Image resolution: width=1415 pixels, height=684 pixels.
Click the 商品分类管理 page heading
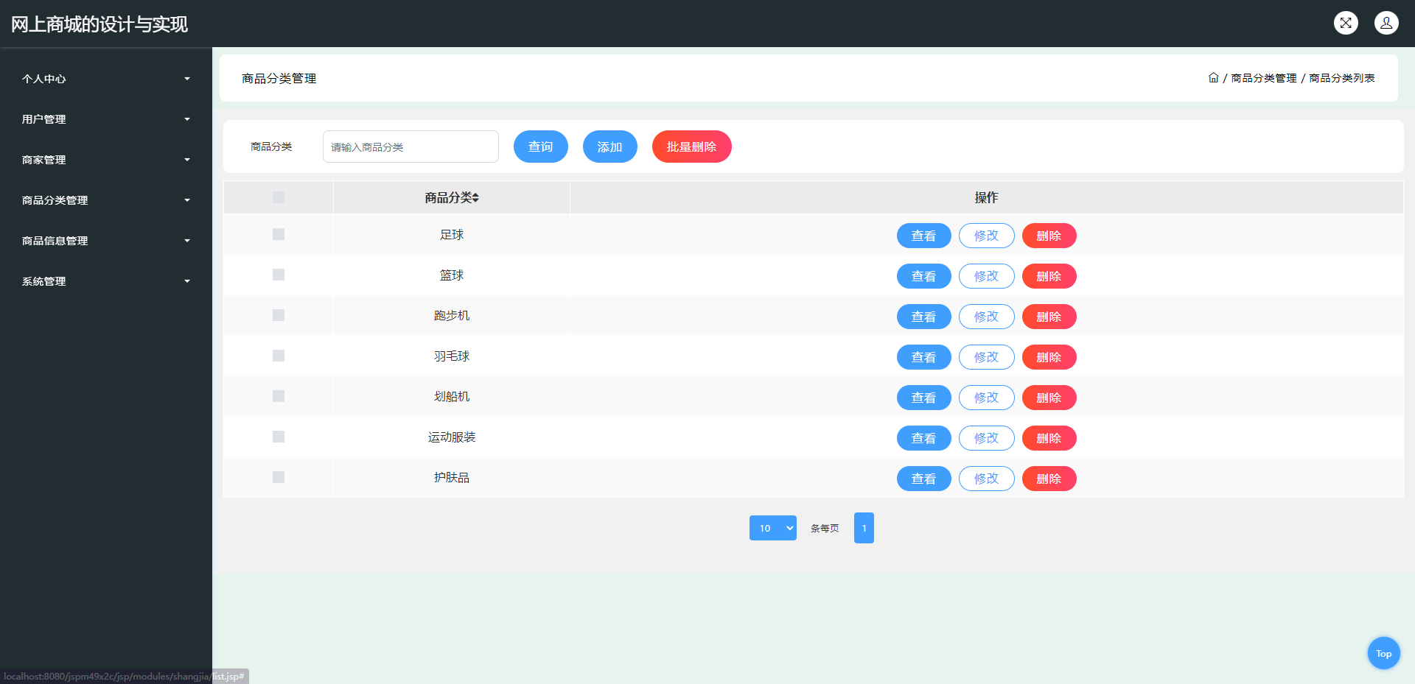279,78
